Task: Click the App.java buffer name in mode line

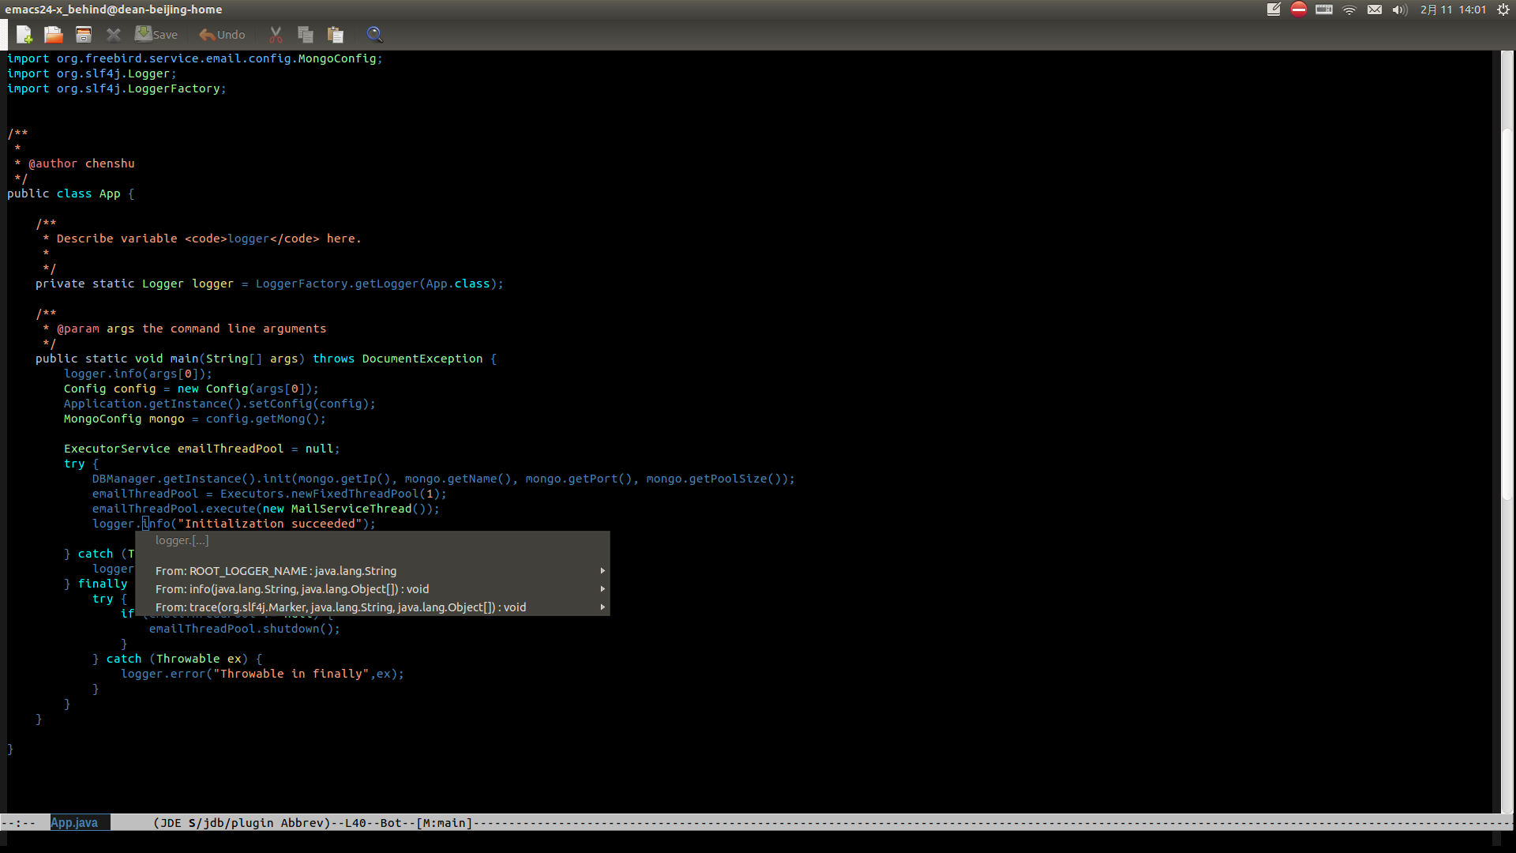Action: click(74, 823)
